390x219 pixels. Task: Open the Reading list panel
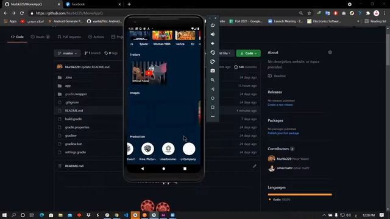[375, 21]
